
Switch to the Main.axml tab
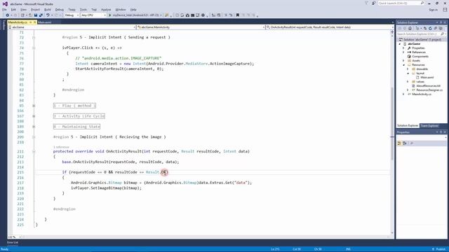[45, 22]
